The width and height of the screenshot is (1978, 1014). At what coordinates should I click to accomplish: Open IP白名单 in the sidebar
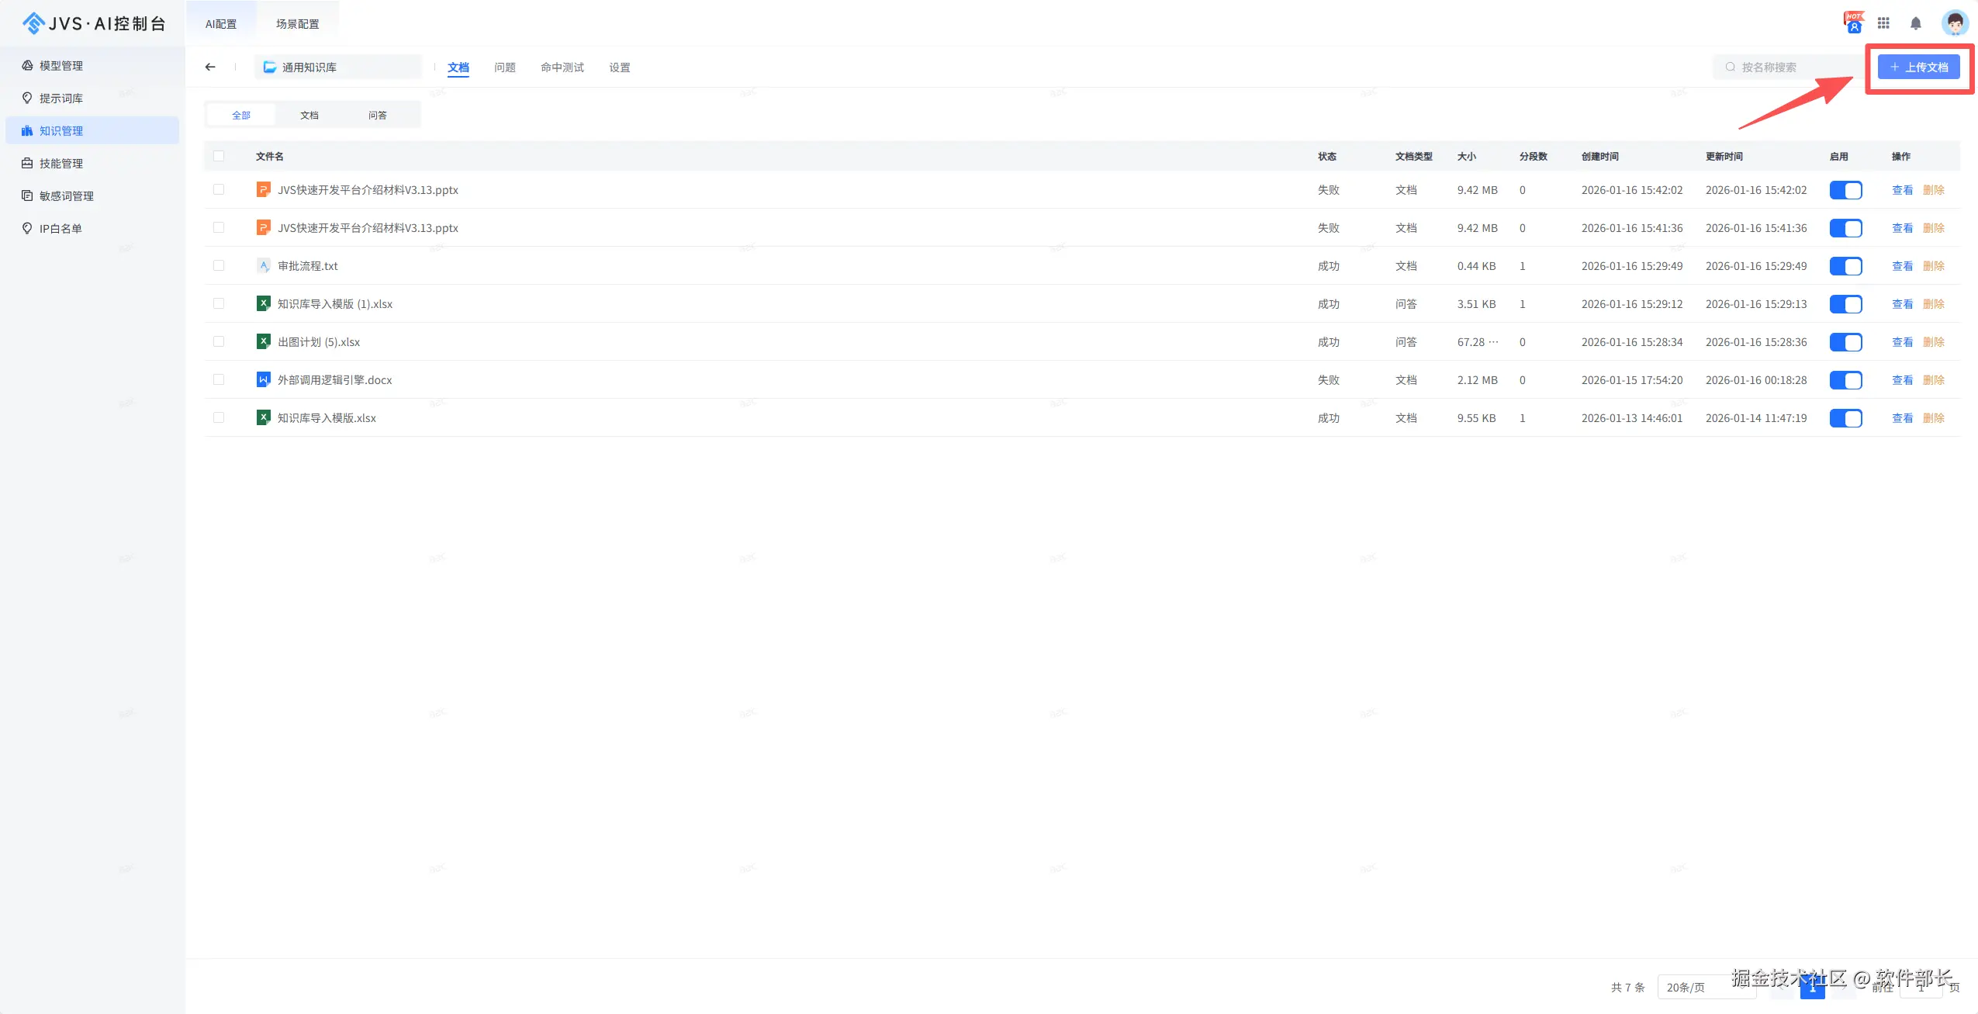tap(61, 229)
